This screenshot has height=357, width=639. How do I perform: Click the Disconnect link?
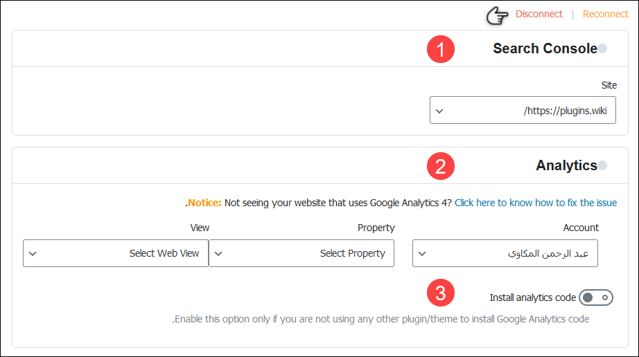tap(539, 15)
